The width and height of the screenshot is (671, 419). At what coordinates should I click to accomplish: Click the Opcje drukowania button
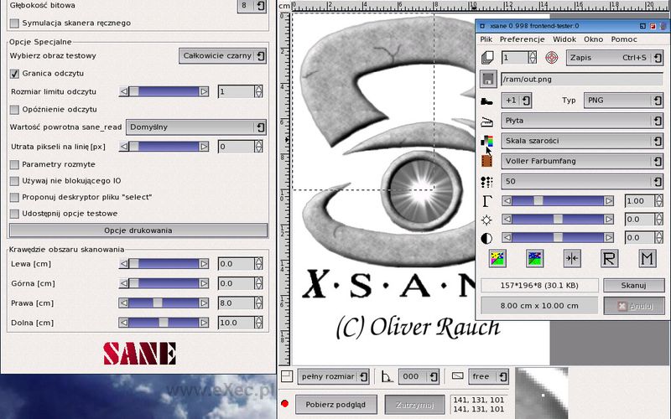(138, 230)
